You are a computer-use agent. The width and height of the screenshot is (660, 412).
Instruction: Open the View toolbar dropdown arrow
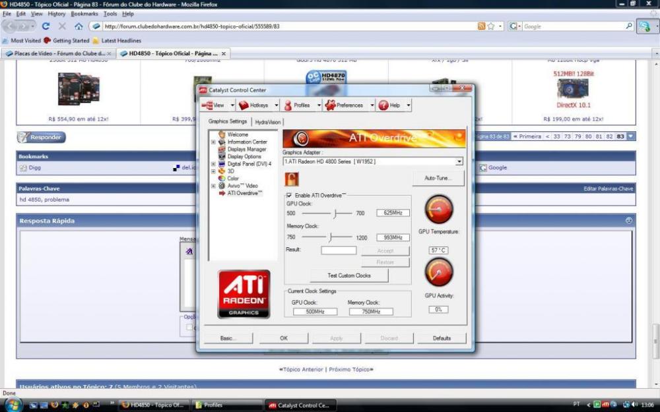(230, 105)
